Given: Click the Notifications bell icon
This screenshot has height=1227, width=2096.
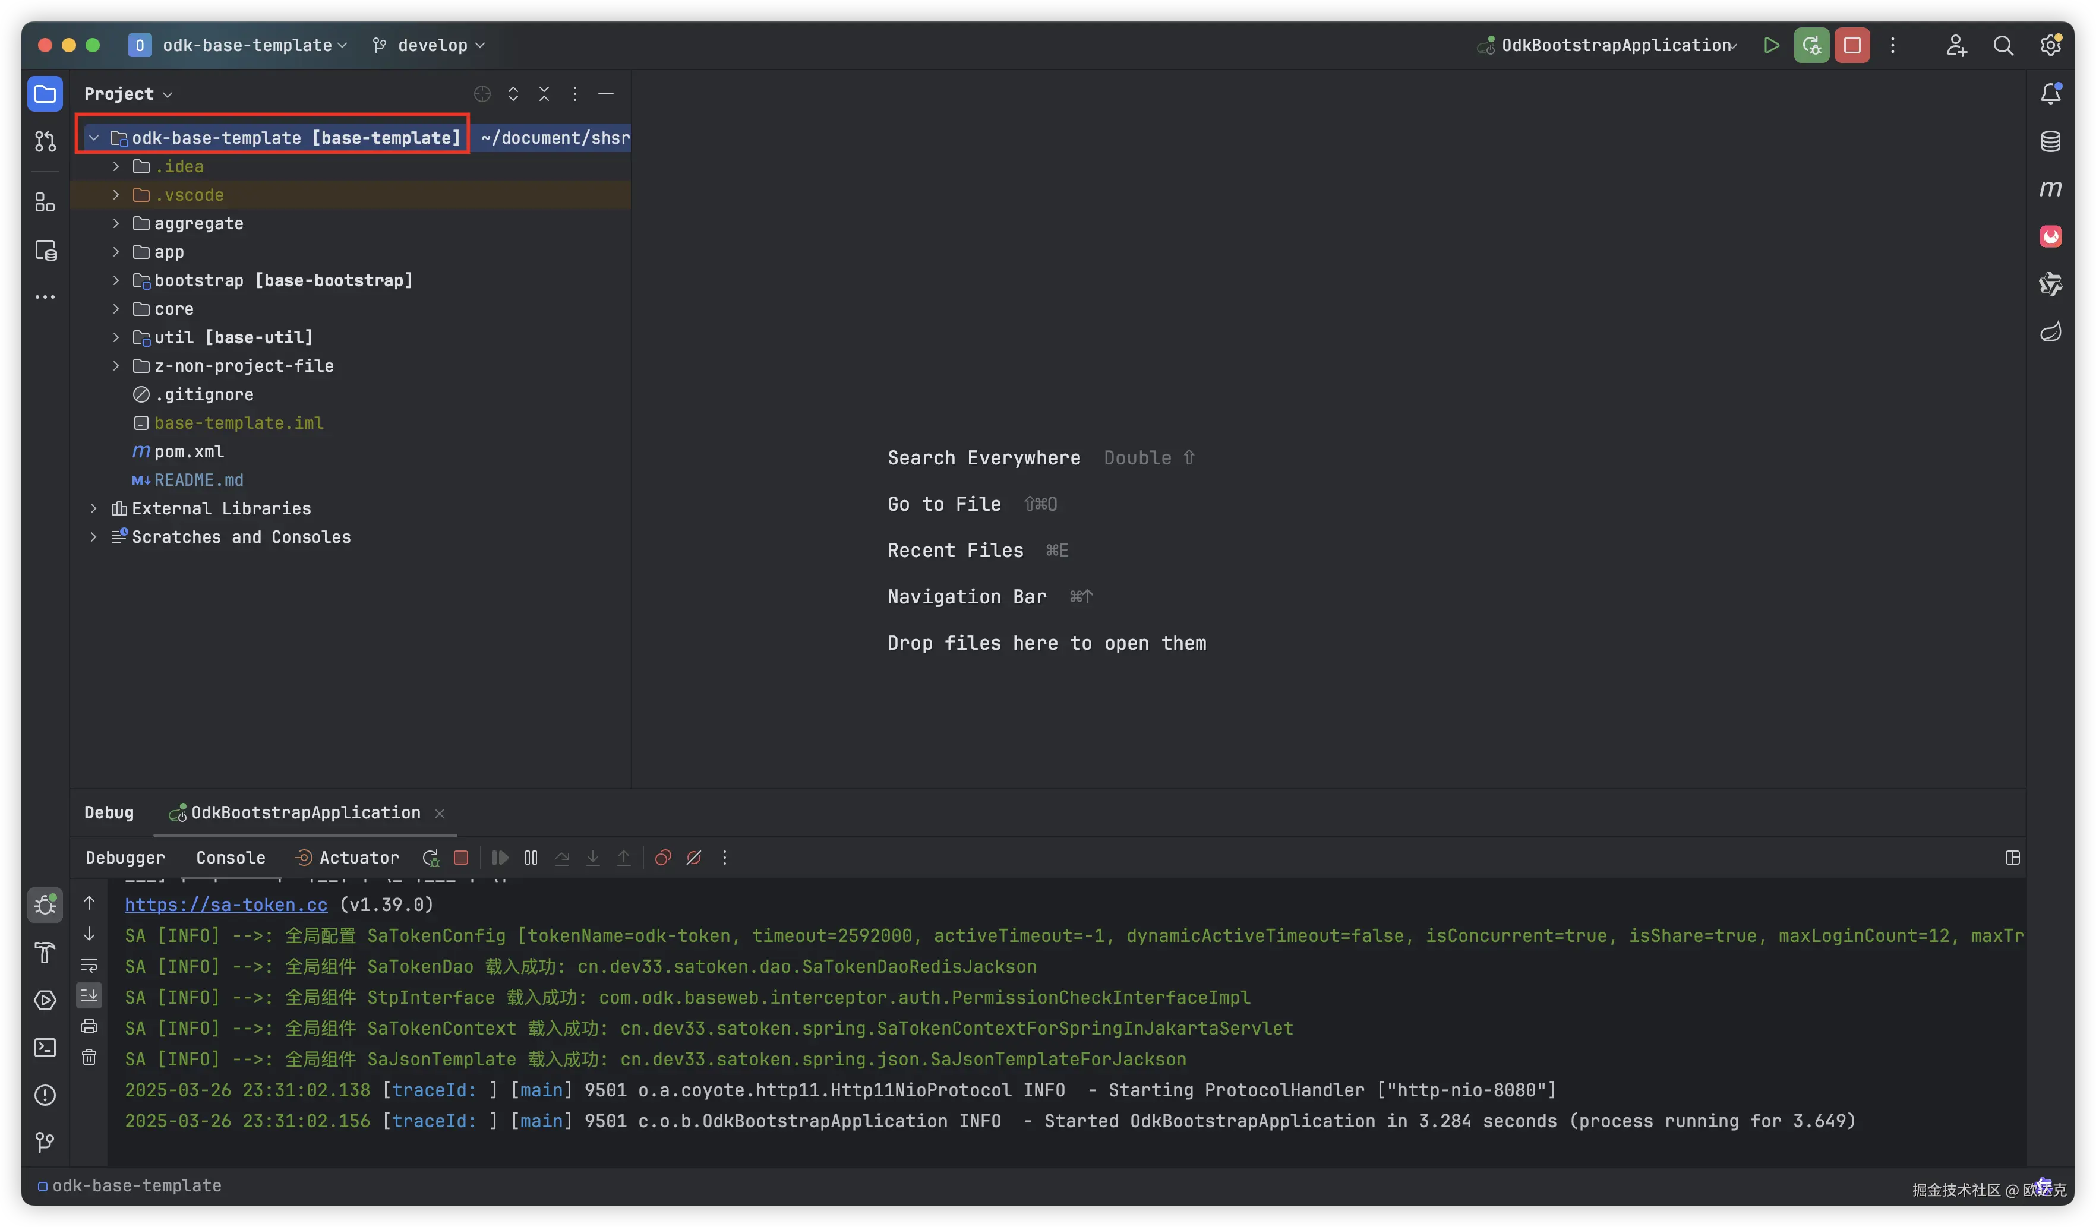Looking at the screenshot, I should 2050,93.
